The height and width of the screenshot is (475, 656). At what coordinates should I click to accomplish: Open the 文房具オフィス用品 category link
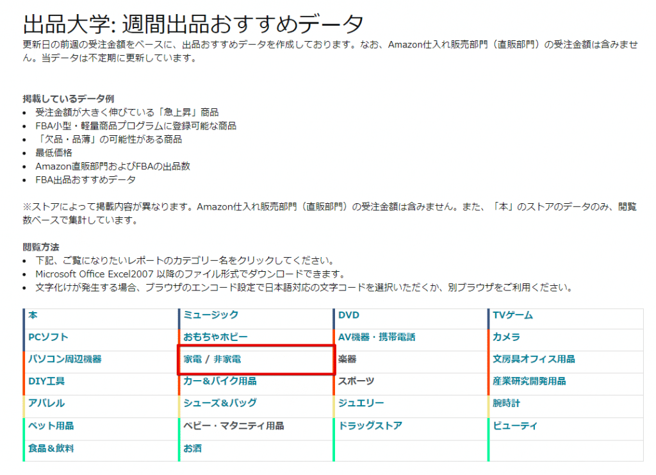click(534, 359)
